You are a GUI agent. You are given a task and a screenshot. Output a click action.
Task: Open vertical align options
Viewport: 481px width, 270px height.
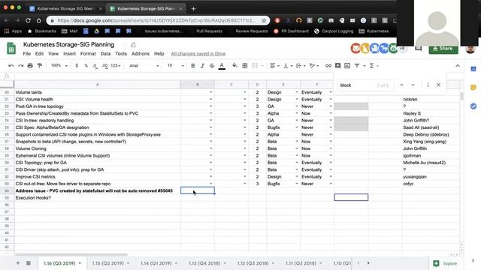pyautogui.click(x=287, y=66)
